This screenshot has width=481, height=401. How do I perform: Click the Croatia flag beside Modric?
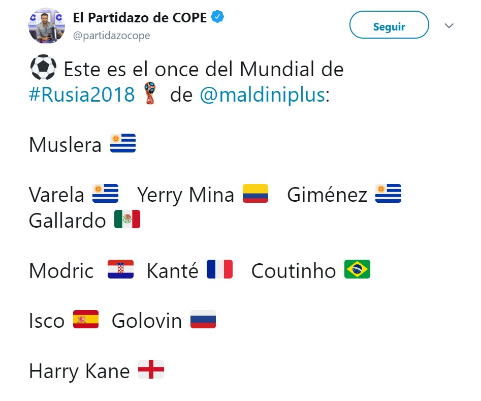[x=121, y=269]
